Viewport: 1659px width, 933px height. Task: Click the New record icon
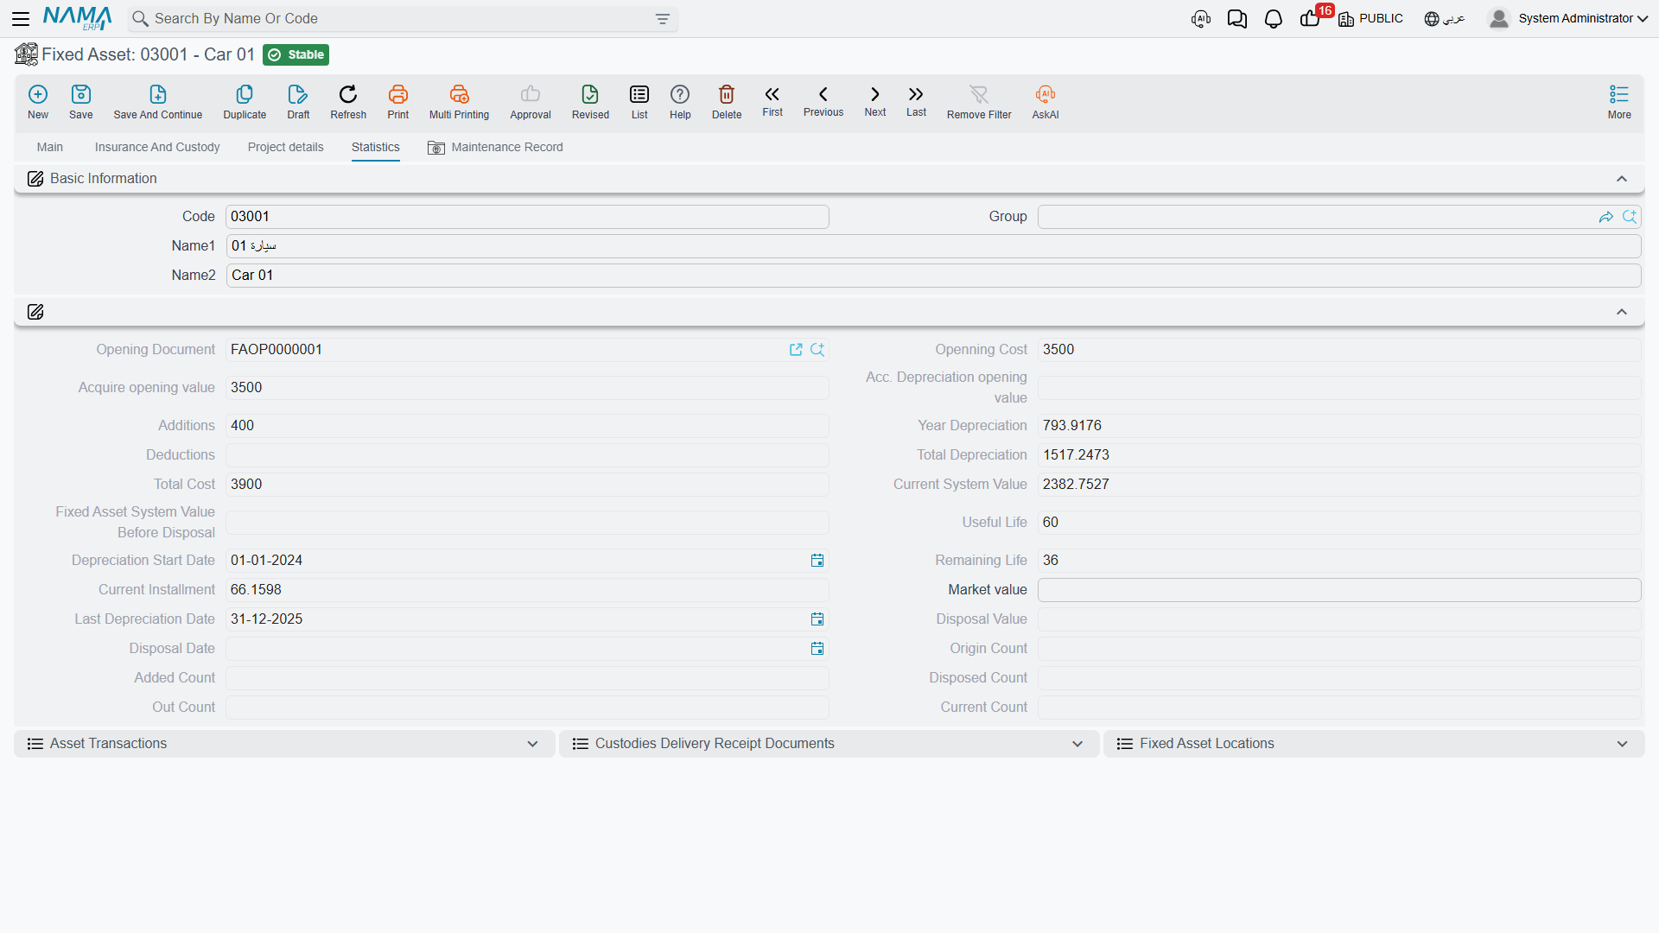pos(38,102)
